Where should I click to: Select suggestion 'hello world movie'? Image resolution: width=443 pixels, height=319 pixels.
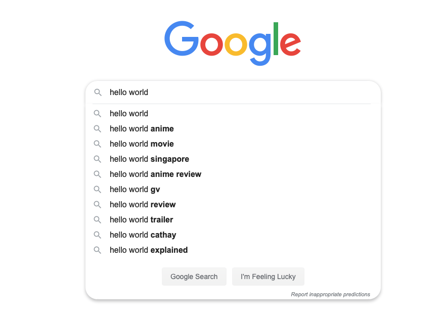(142, 144)
